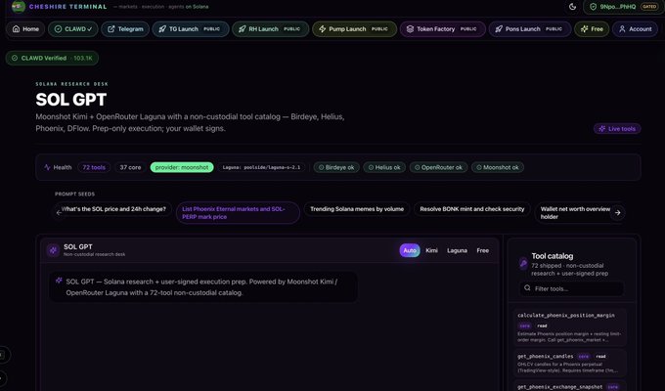Click the Live tools badge
This screenshot has height=391, width=665.
(617, 128)
